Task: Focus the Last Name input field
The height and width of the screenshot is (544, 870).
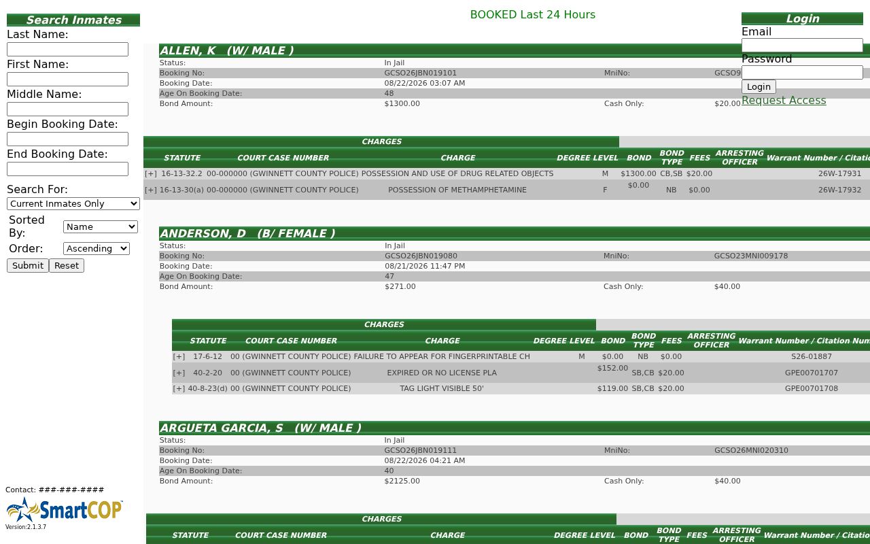Action: coord(67,49)
